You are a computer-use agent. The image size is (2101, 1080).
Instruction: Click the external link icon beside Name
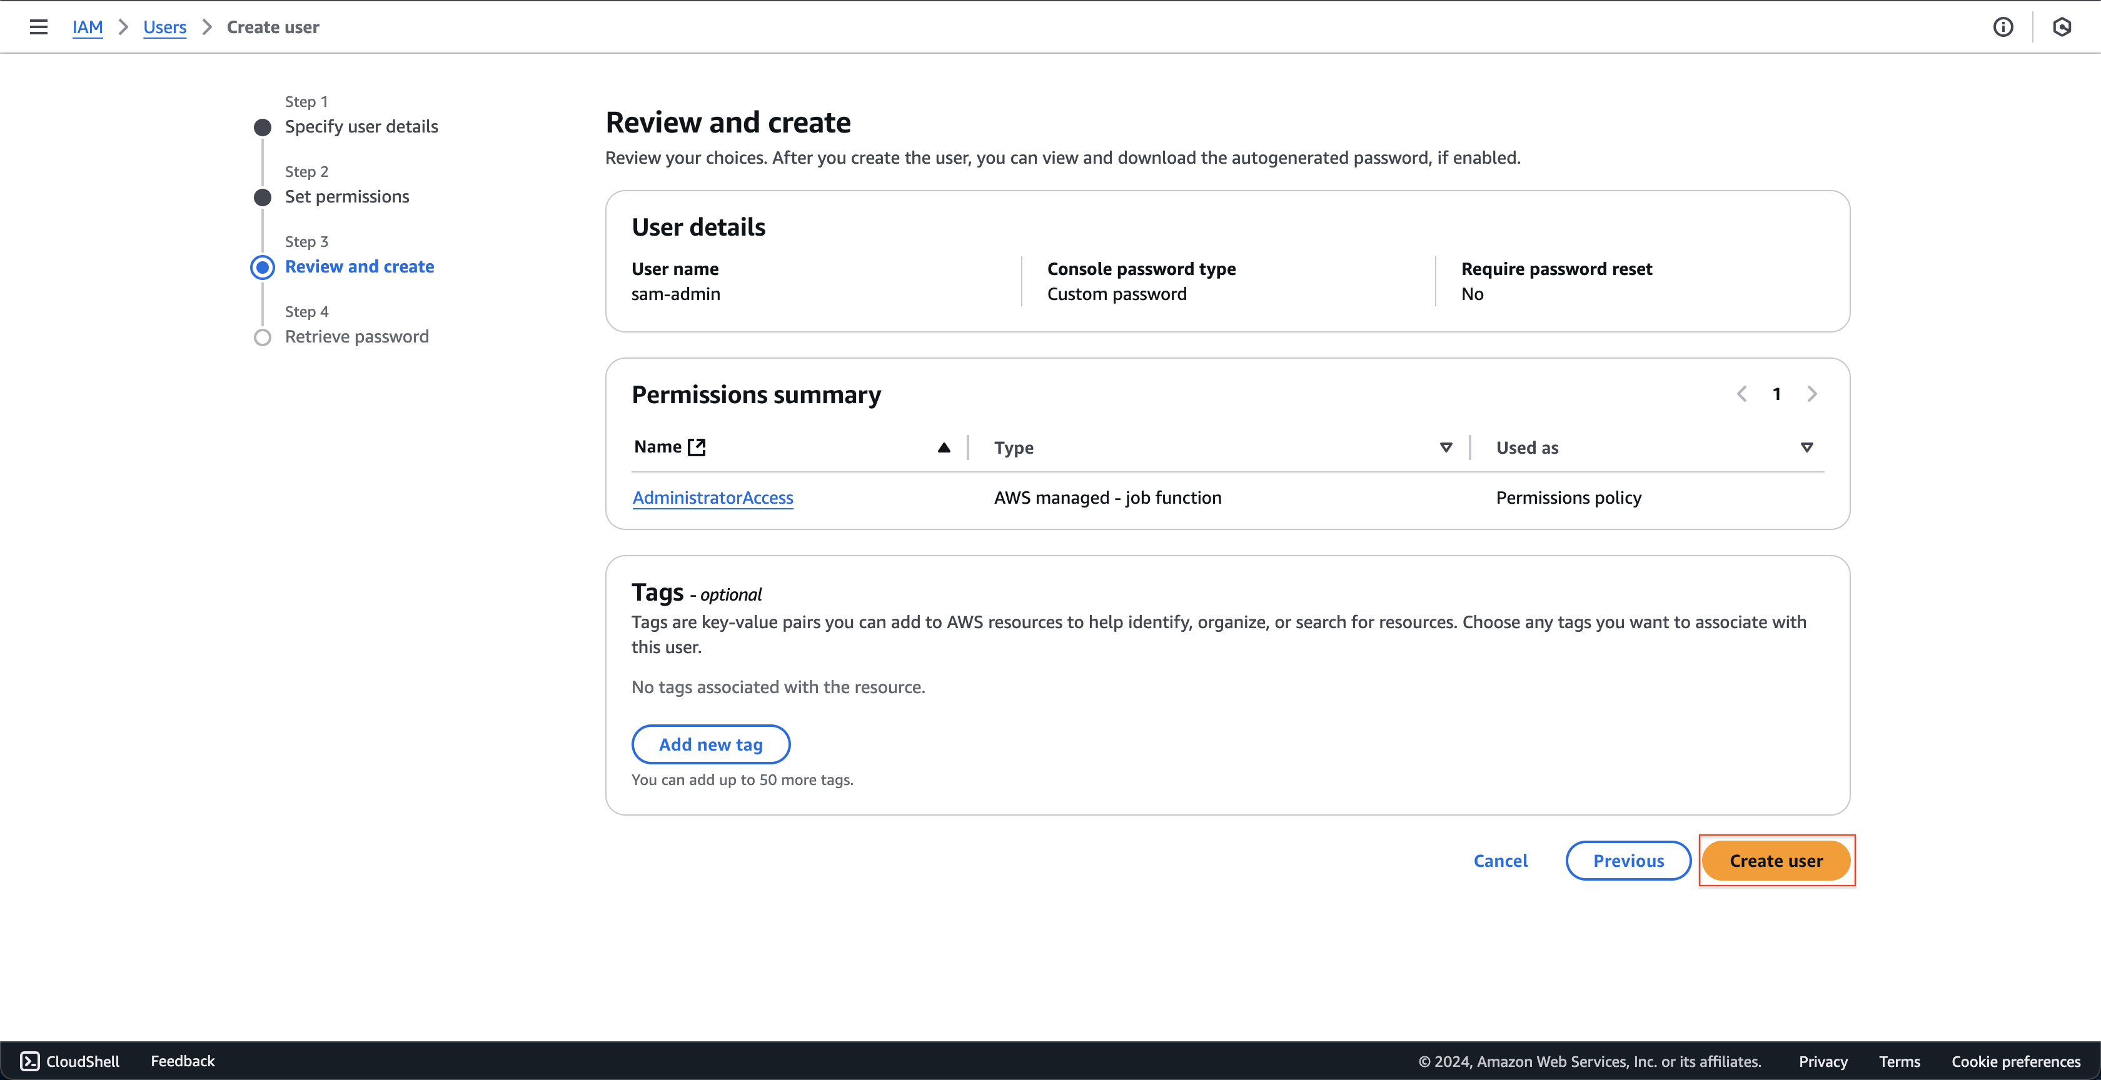point(697,447)
